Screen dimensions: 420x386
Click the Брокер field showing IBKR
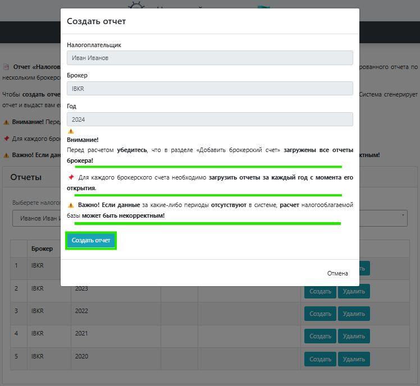pos(210,88)
